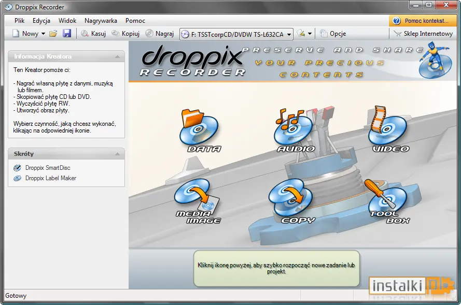Launch Droppix Label Maker shortcut
Viewport: 461px width, 305px height.
45,178
